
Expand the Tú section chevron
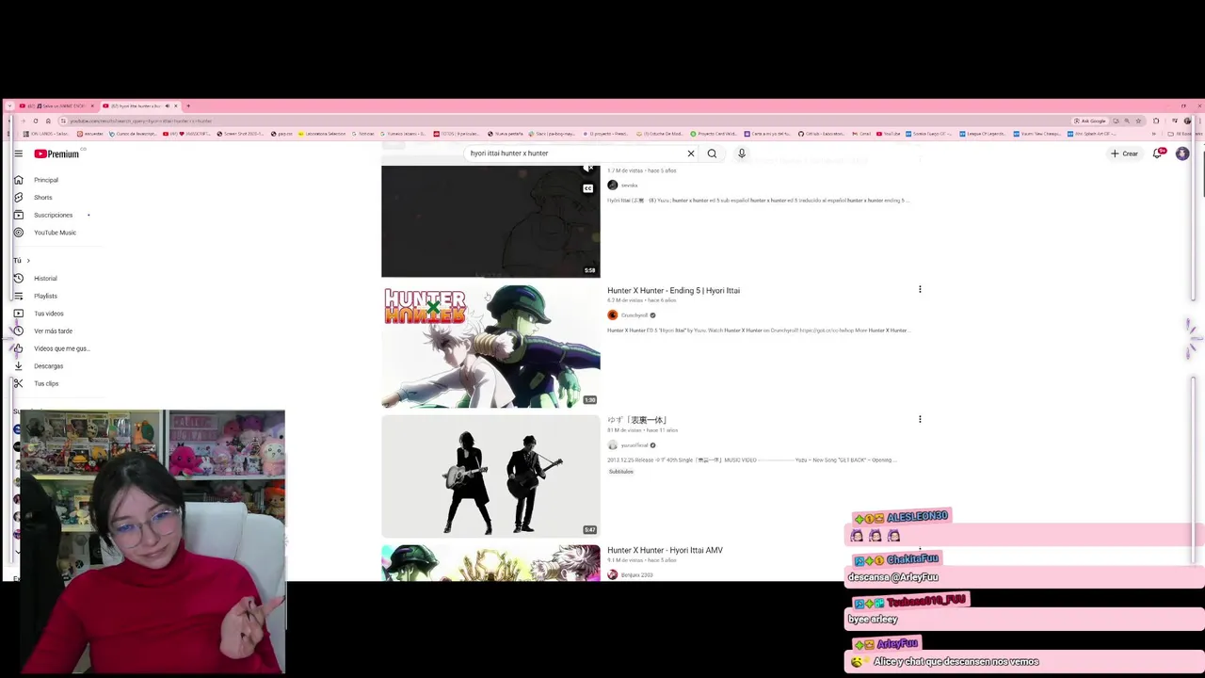click(28, 261)
